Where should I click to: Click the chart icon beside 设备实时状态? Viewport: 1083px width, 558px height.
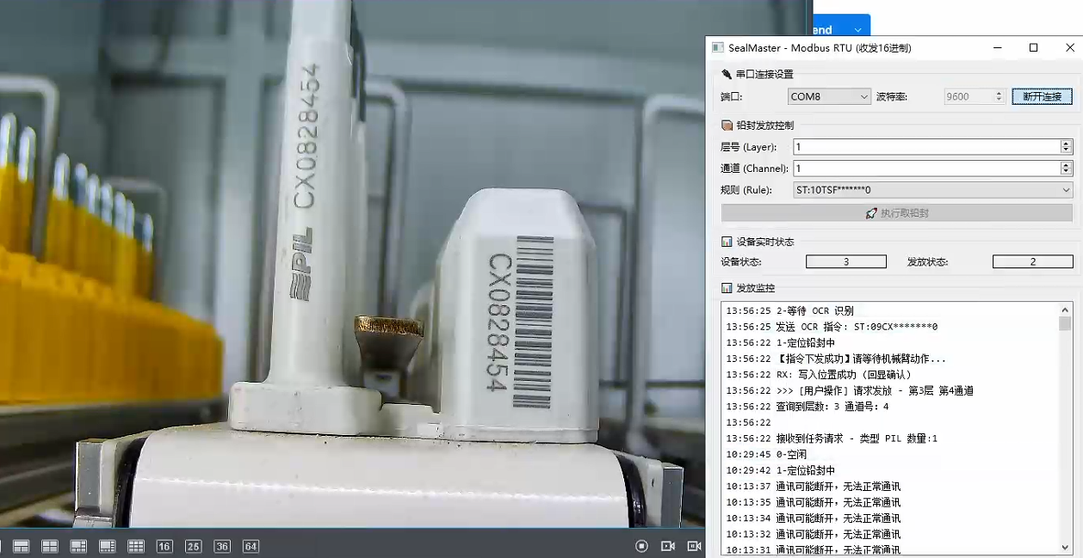(727, 242)
